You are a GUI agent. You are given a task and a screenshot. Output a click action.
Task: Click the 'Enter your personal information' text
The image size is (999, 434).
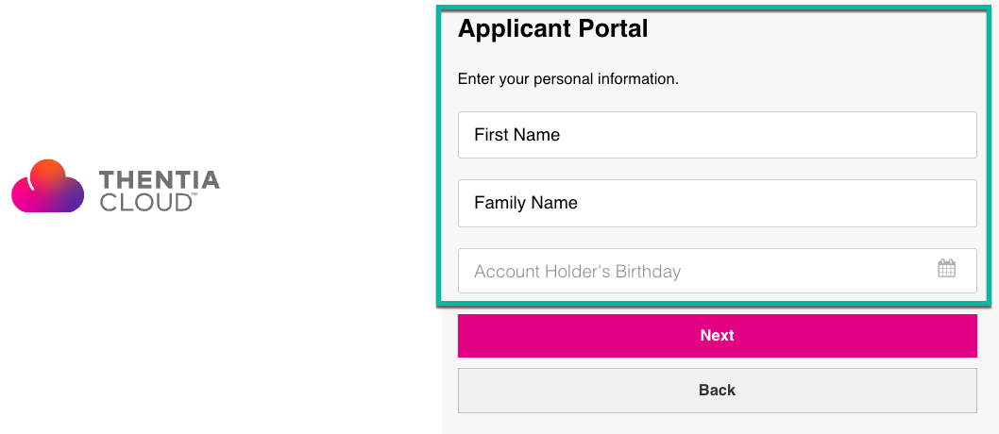[x=568, y=79]
